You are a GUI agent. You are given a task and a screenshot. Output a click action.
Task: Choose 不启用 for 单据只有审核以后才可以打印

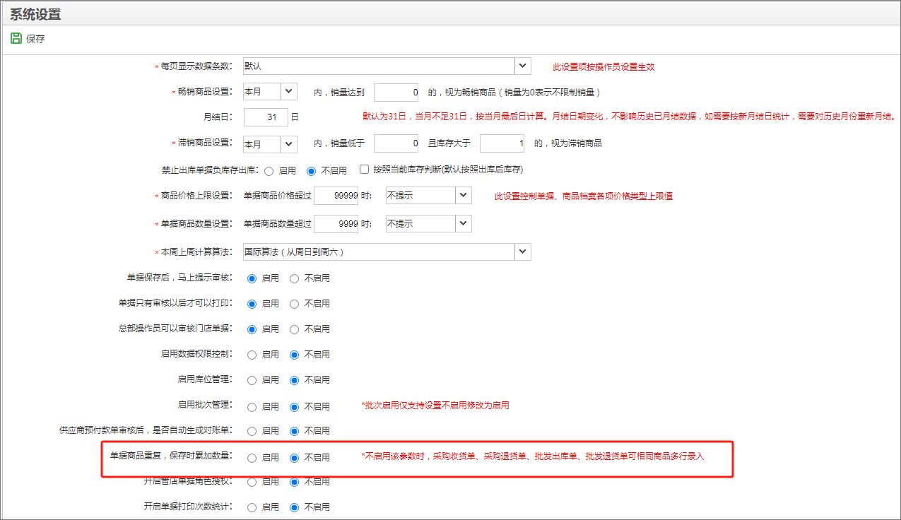(x=294, y=304)
